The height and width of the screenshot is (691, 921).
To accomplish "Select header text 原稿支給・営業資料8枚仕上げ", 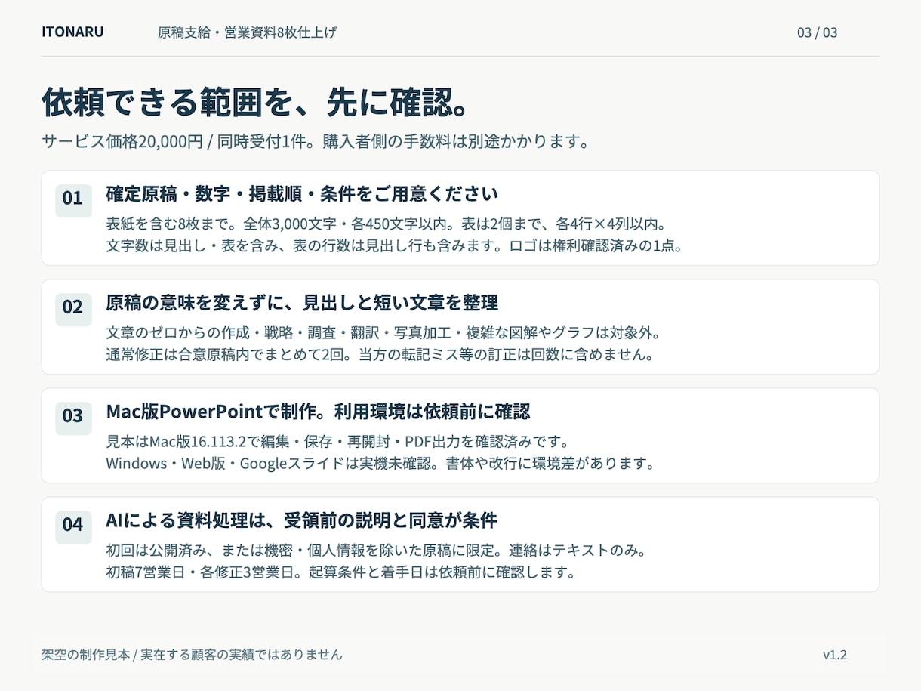I will [247, 32].
